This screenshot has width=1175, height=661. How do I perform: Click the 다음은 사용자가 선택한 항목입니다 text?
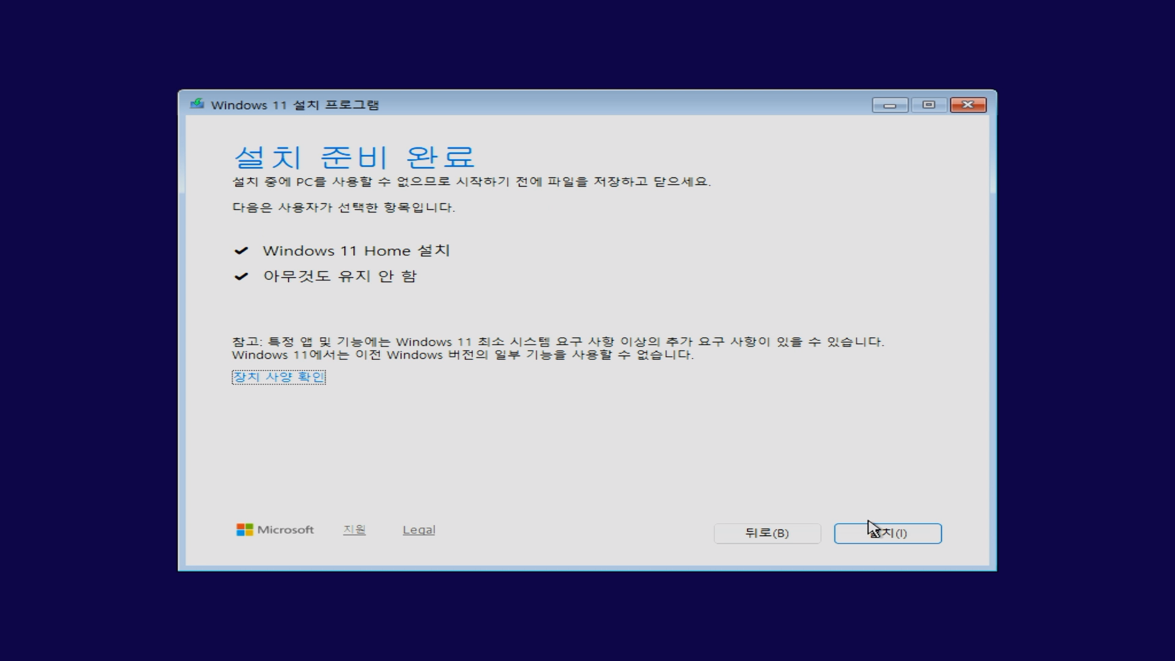click(343, 207)
